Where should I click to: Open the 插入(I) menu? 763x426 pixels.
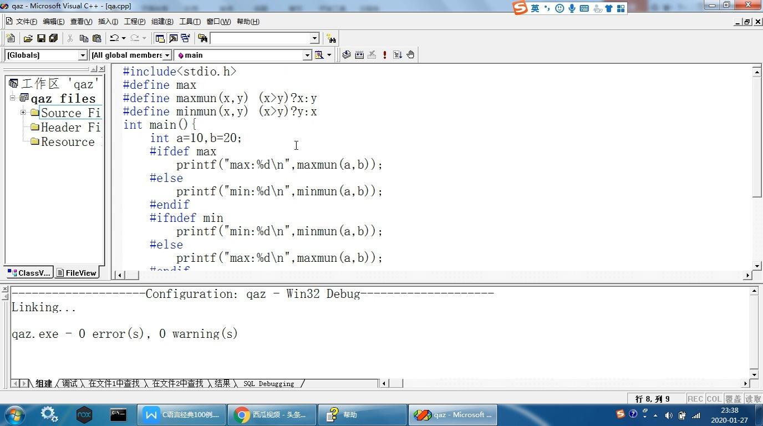[108, 22]
